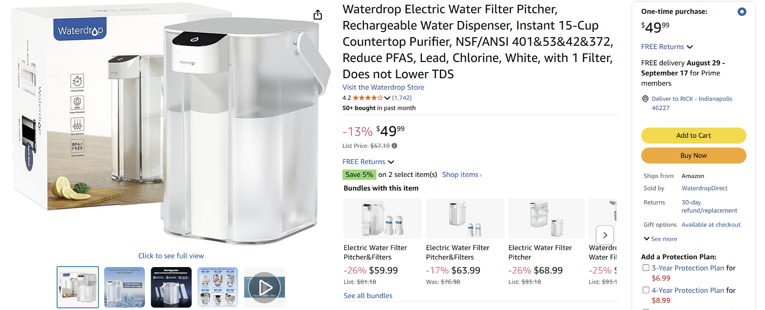Select the first product thumbnail image
The image size is (765, 310).
point(78,287)
